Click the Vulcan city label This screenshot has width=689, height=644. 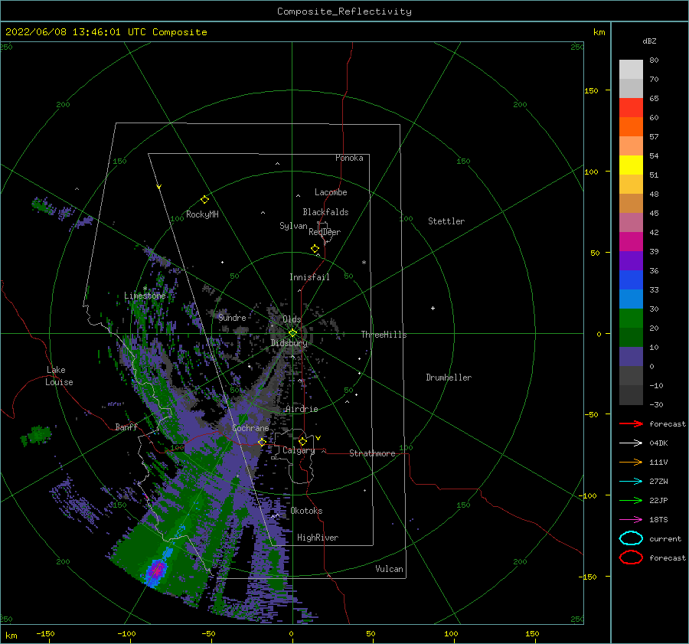[390, 569]
